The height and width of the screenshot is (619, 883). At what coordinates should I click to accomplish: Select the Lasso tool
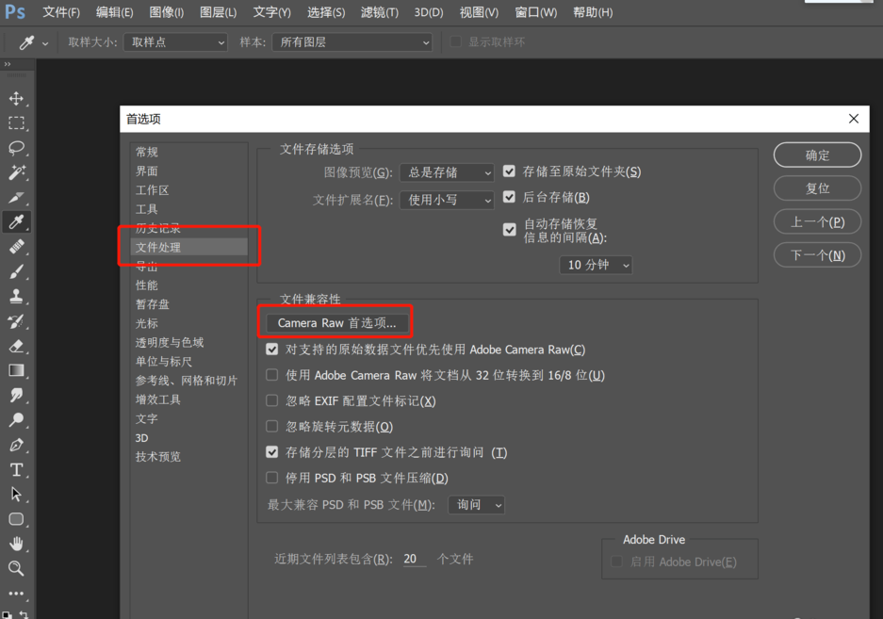tap(16, 148)
